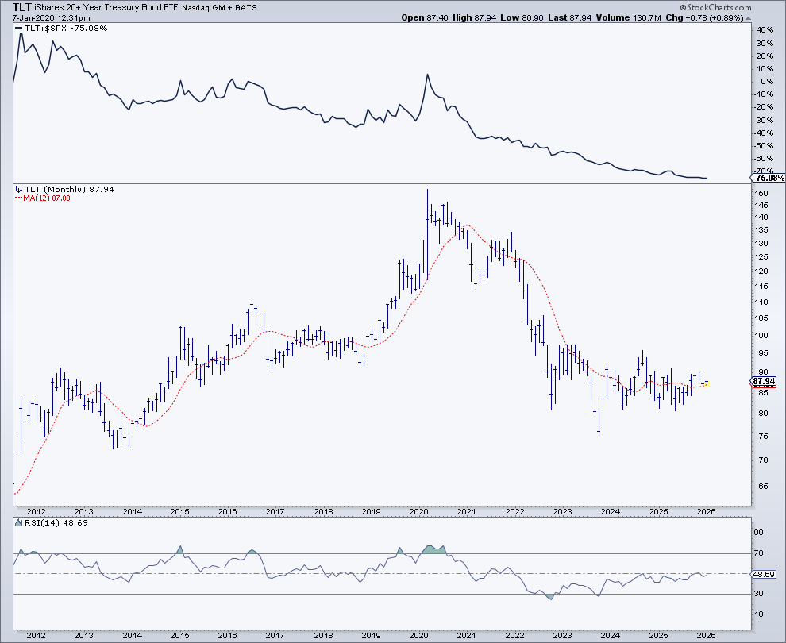Select the Low 86.90 value
786x643 pixels.
522,17
